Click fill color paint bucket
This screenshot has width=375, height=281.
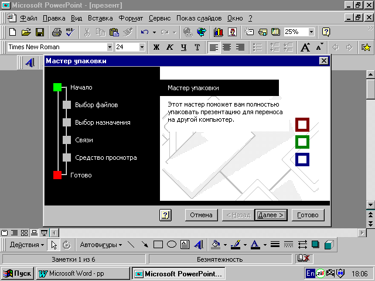click(x=216, y=245)
